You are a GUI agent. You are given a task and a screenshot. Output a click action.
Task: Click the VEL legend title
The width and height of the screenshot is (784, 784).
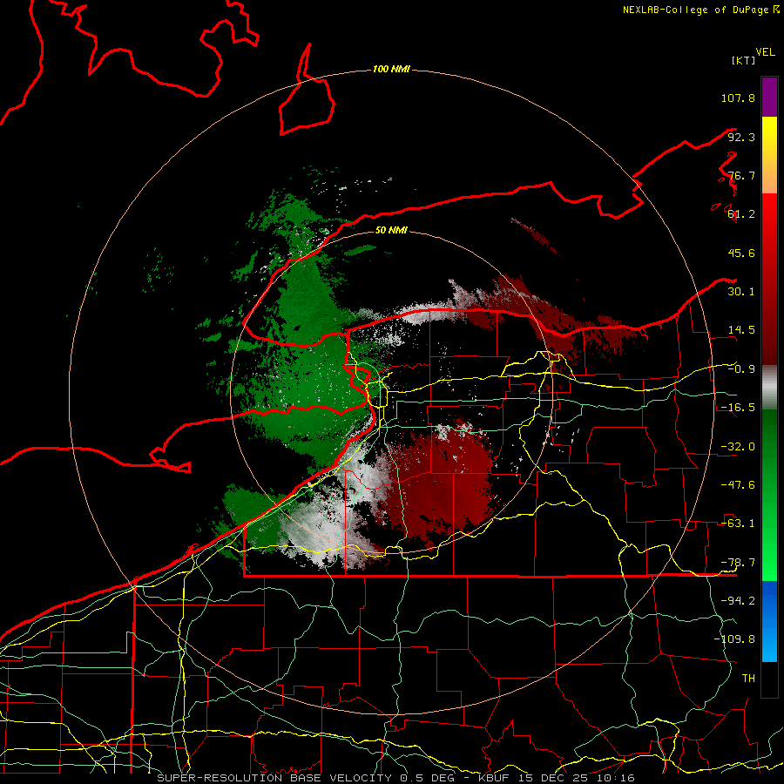coord(765,51)
